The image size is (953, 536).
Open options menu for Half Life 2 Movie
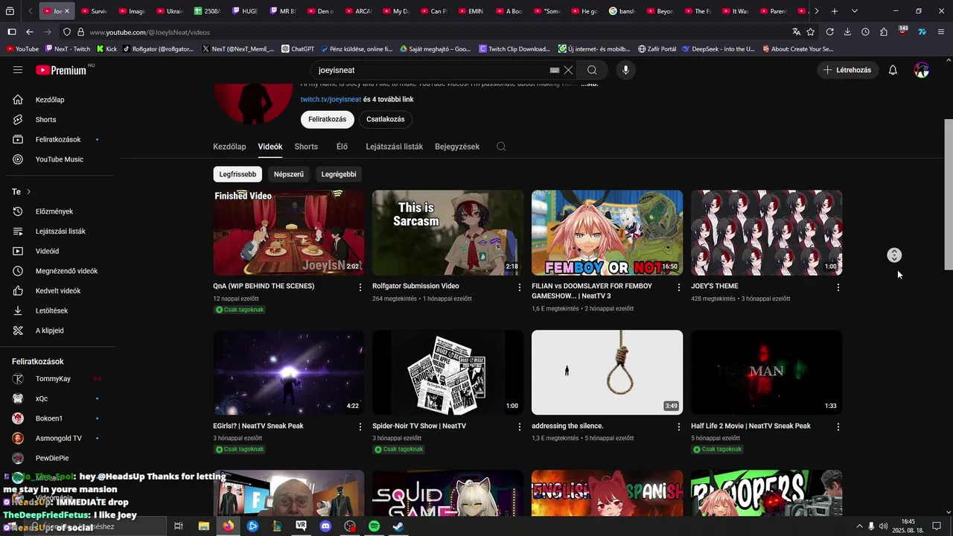click(838, 427)
